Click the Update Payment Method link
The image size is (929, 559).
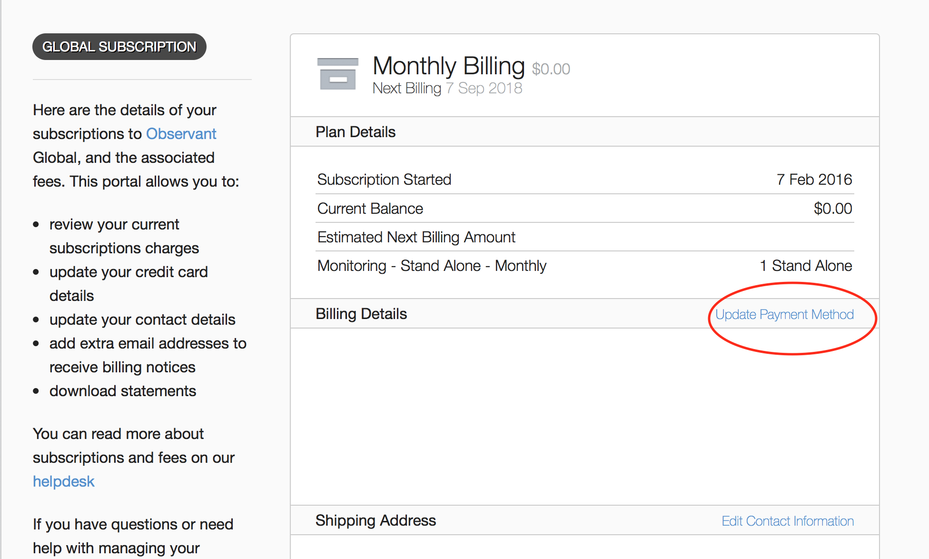click(784, 315)
